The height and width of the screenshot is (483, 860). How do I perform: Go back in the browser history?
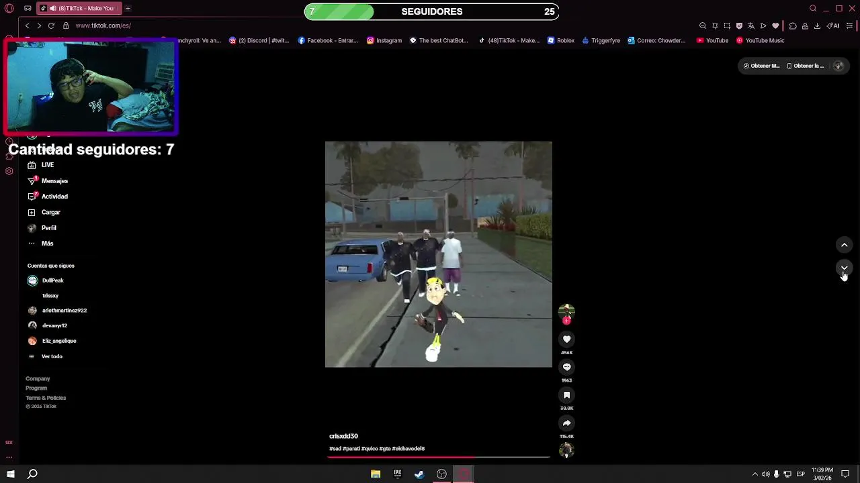pos(27,25)
